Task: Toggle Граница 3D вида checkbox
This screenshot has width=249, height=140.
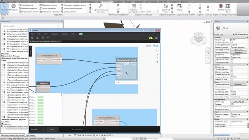Action: click(x=232, y=79)
